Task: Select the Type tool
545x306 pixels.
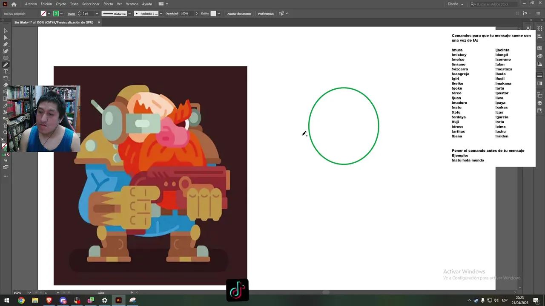Action: [6, 71]
